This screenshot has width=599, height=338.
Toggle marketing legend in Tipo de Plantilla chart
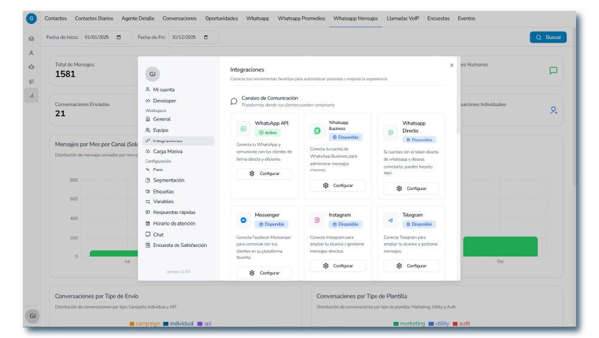pos(409,324)
